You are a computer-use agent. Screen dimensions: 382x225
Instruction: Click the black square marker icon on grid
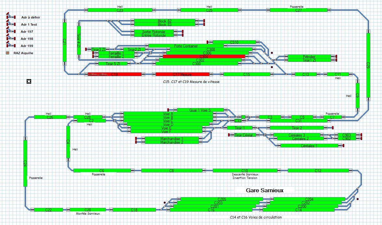[x=29, y=81]
